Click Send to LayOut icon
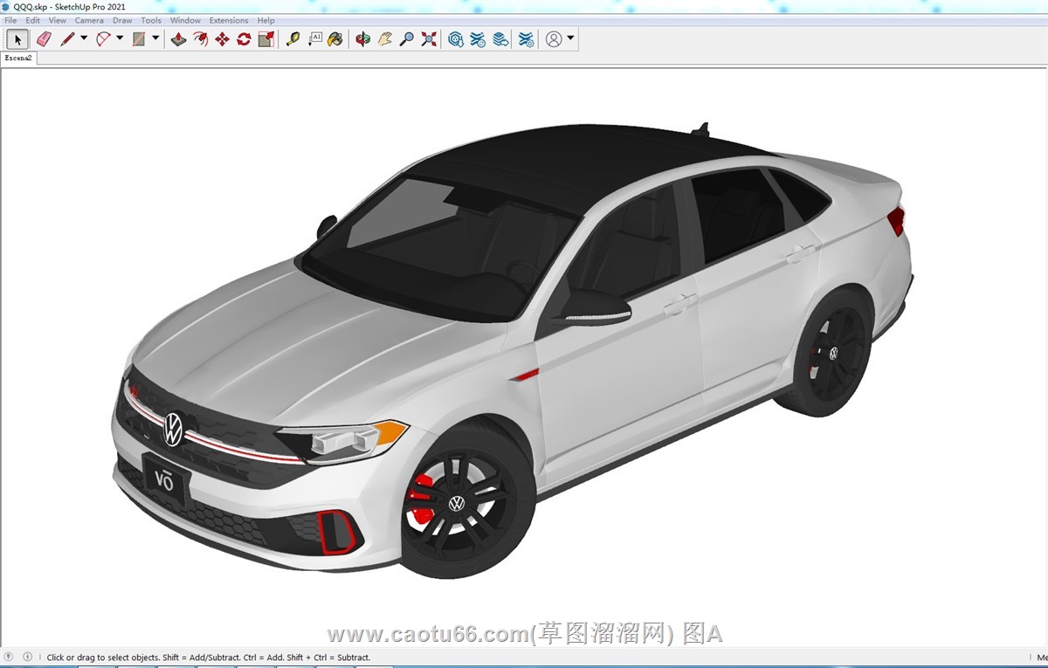The height and width of the screenshot is (668, 1048). point(500,39)
